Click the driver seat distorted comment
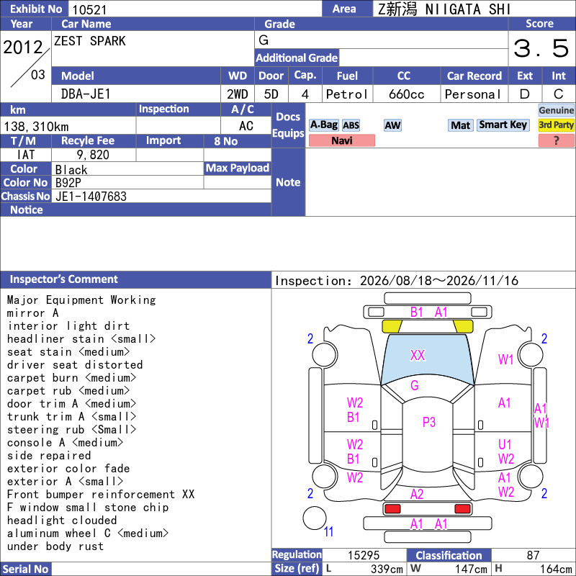 (75, 365)
